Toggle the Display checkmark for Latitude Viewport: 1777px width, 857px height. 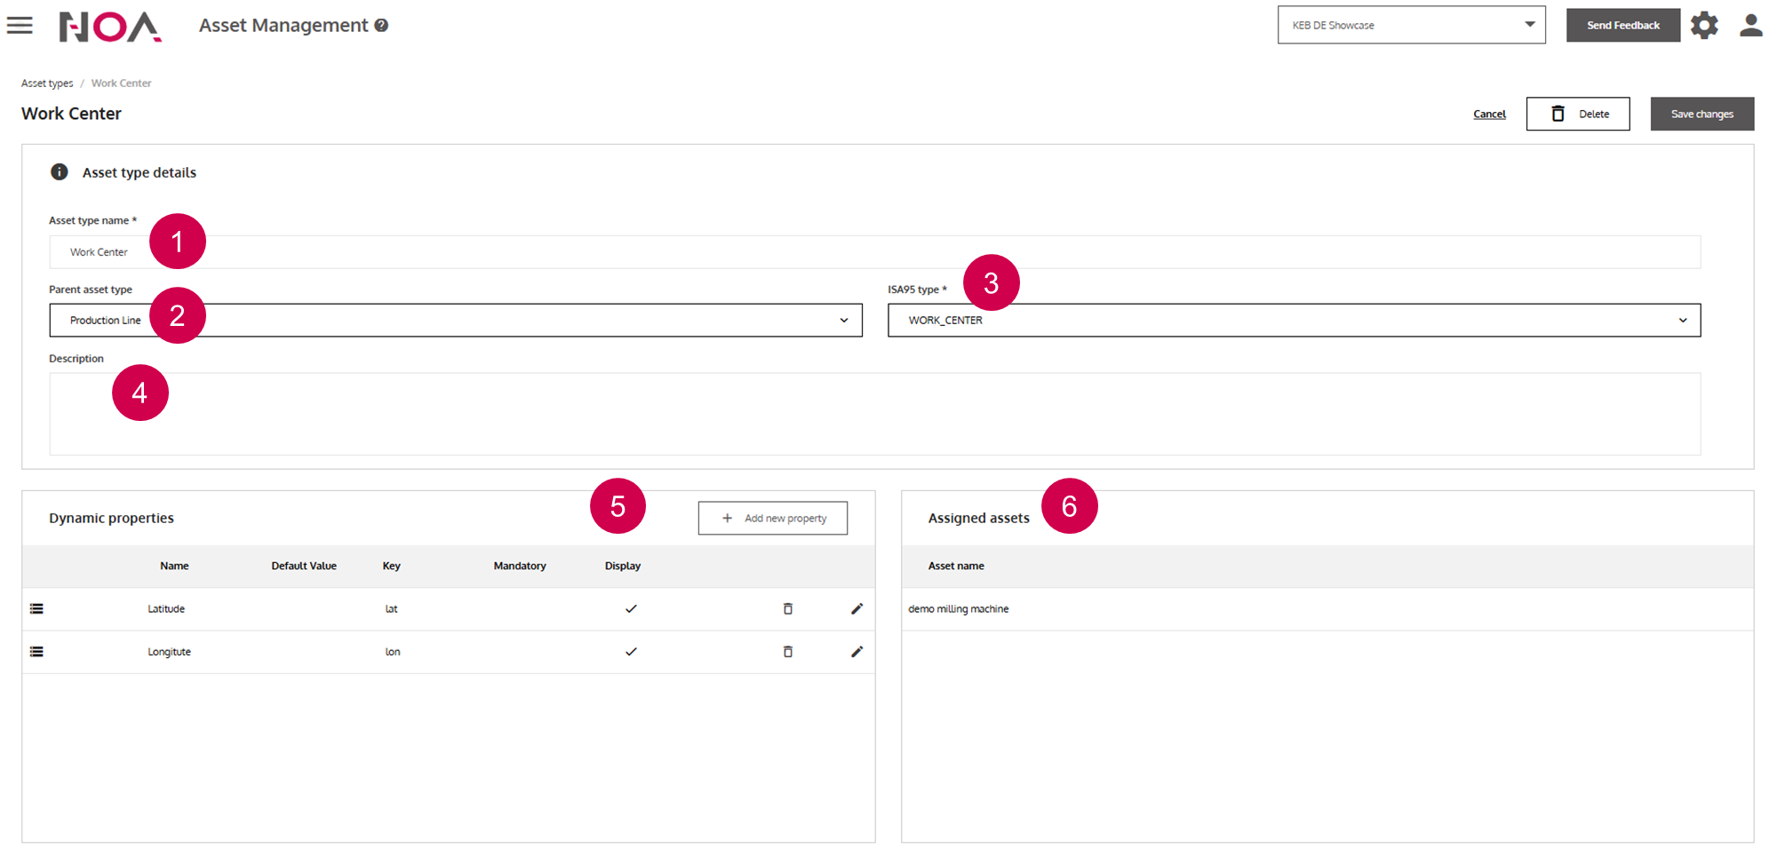pyautogui.click(x=631, y=609)
